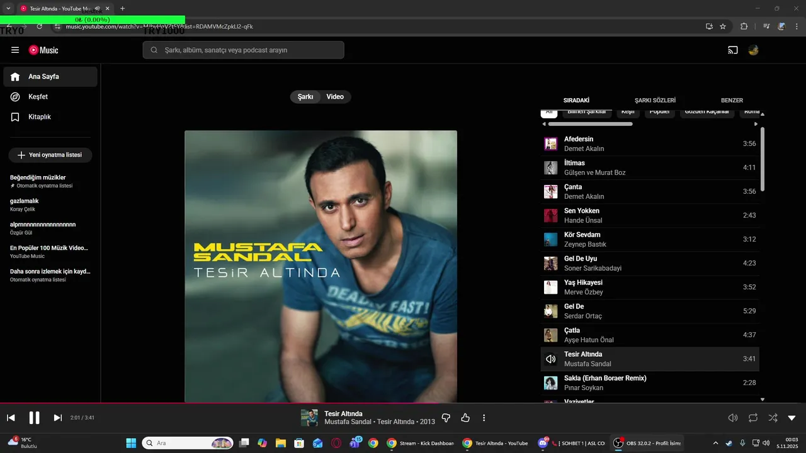
Task: Play Afedersin by Demet Akalın
Action: coord(650,144)
